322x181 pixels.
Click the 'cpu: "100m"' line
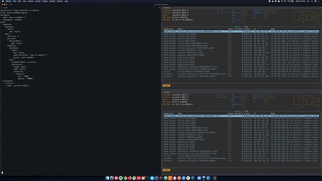24,76
